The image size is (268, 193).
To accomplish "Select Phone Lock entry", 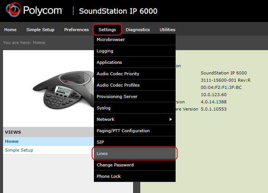I will click(135, 176).
